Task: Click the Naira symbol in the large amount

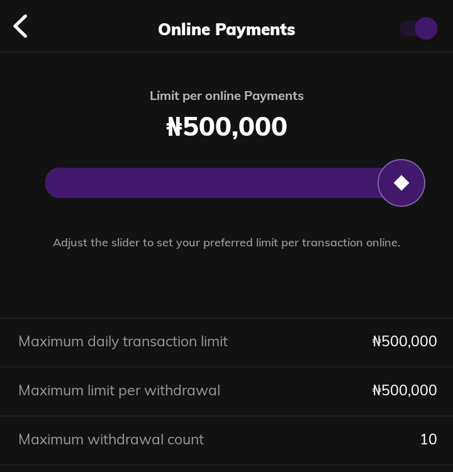Action: click(x=174, y=128)
